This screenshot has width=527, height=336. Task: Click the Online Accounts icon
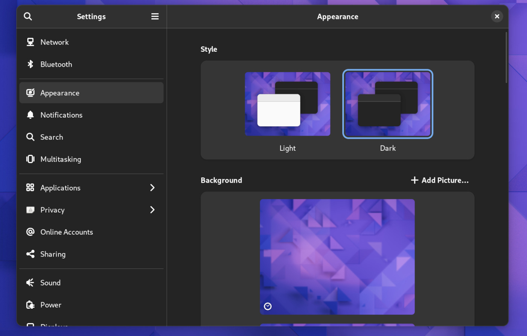30,232
